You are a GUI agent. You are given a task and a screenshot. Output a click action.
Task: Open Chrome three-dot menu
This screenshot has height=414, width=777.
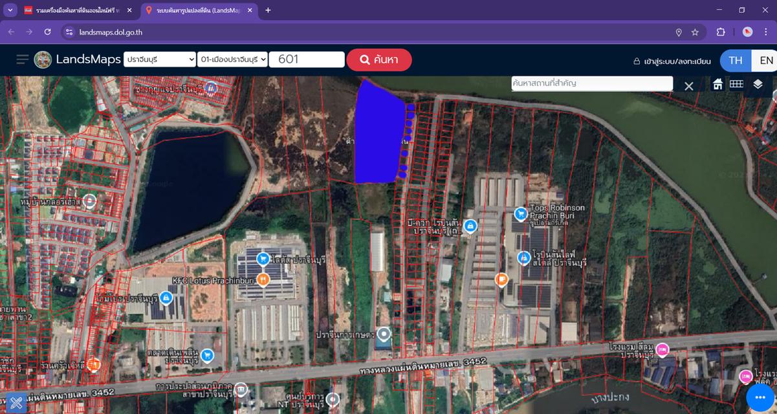point(766,32)
